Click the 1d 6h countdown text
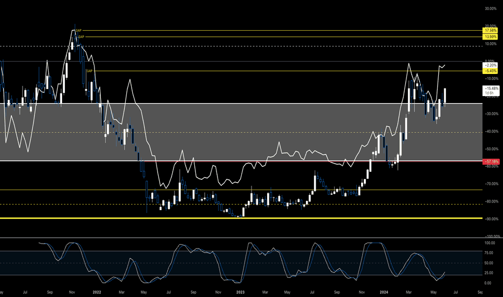Screen dimensions: 503x297 pyautogui.click(x=489, y=93)
